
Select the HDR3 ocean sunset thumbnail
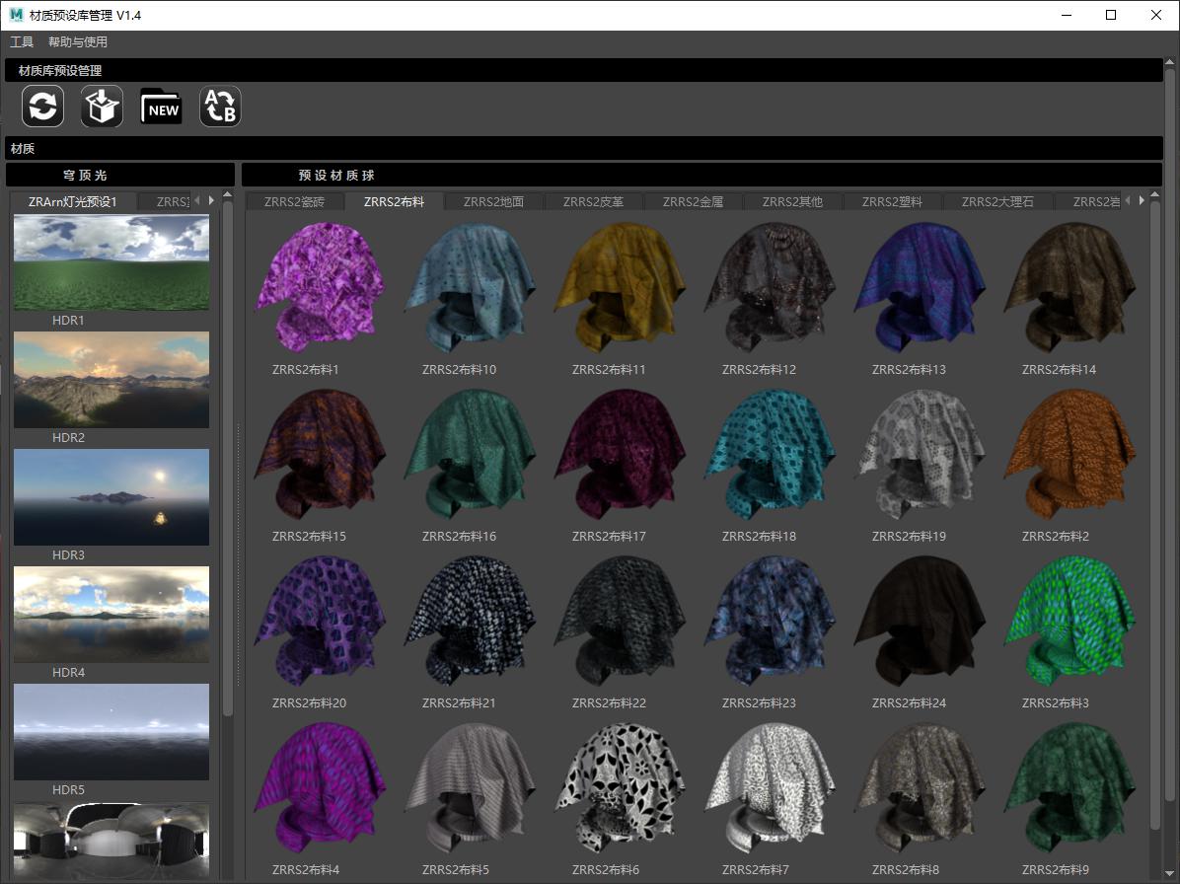coord(111,497)
